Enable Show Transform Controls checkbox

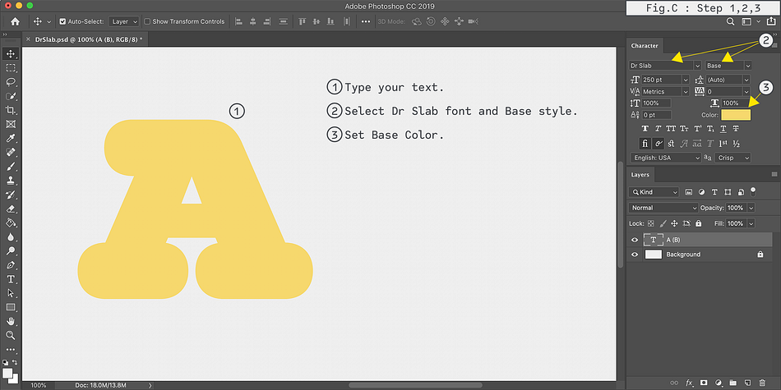147,21
